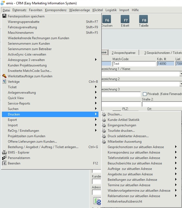Expand the Import submenu arrow in Datei menu
The height and width of the screenshot is (208, 182).
tap(96, 125)
